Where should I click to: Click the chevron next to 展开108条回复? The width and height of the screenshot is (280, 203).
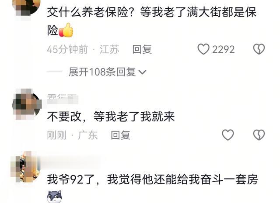tap(142, 72)
